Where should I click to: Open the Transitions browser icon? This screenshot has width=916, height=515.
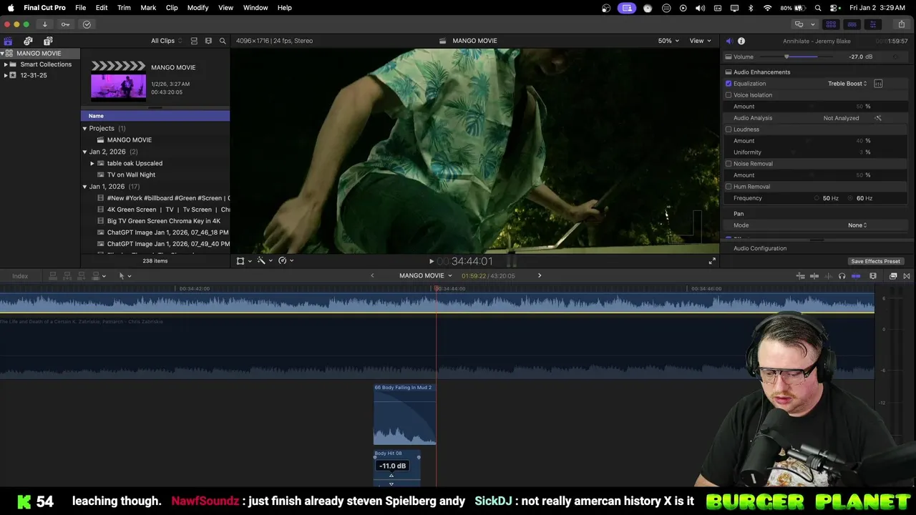907,276
